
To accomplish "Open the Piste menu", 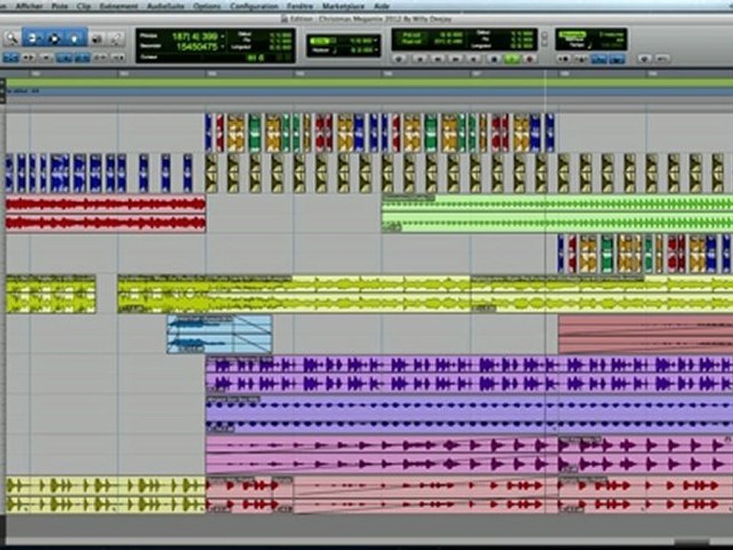I will (60, 6).
